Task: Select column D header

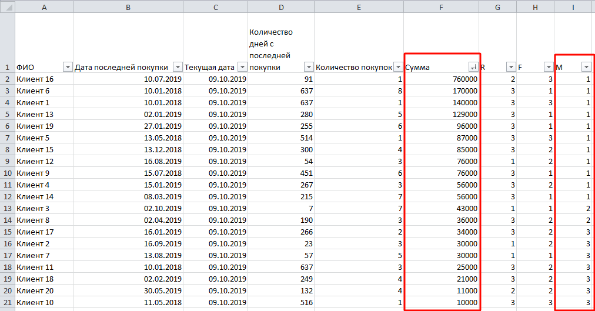Action: tap(280, 6)
